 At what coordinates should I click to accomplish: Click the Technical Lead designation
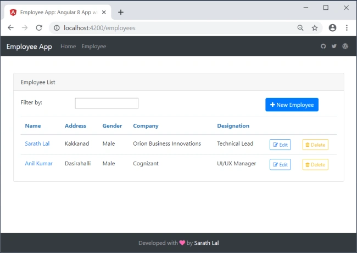pyautogui.click(x=235, y=143)
